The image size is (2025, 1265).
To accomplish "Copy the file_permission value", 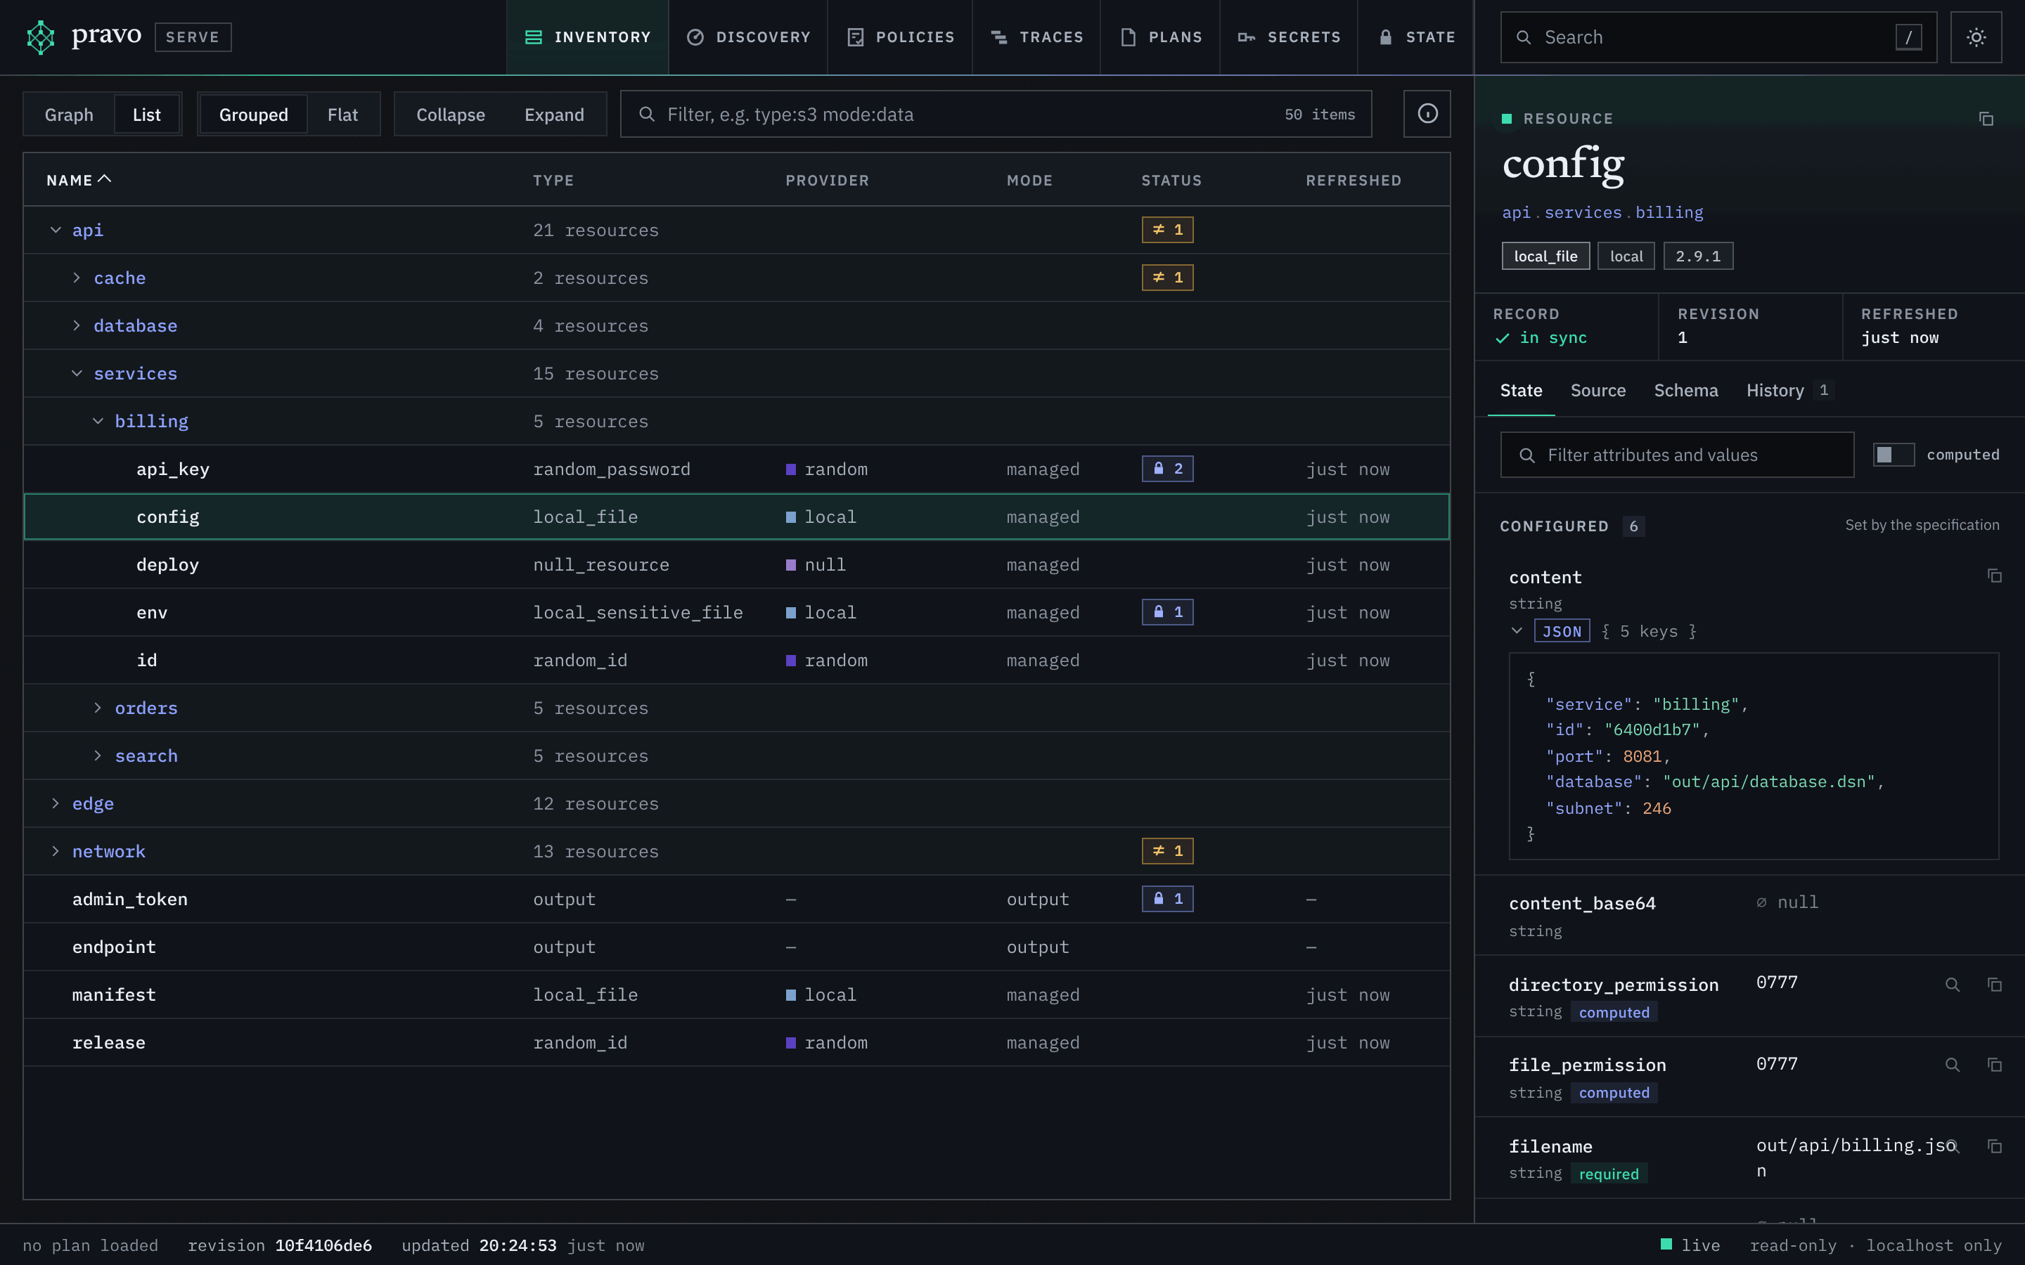I will [1994, 1065].
